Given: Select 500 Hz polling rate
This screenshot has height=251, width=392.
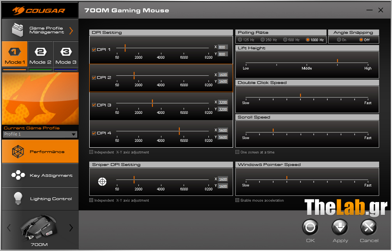Looking at the screenshot, I should click(285, 40).
